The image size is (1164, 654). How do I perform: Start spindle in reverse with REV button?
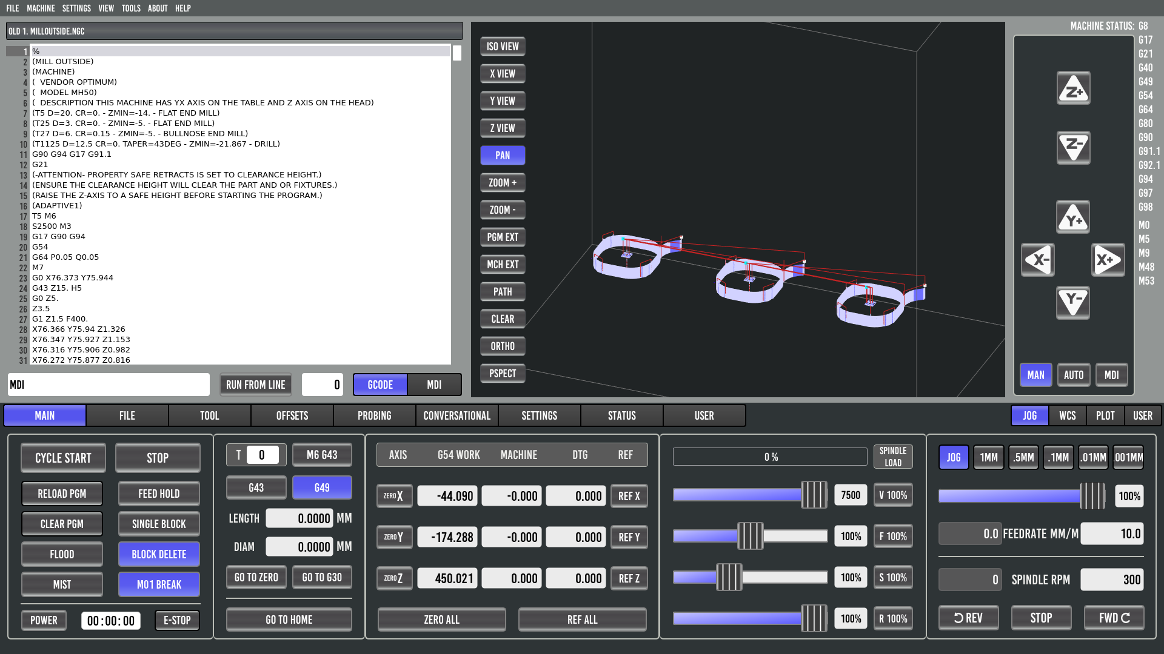(968, 618)
